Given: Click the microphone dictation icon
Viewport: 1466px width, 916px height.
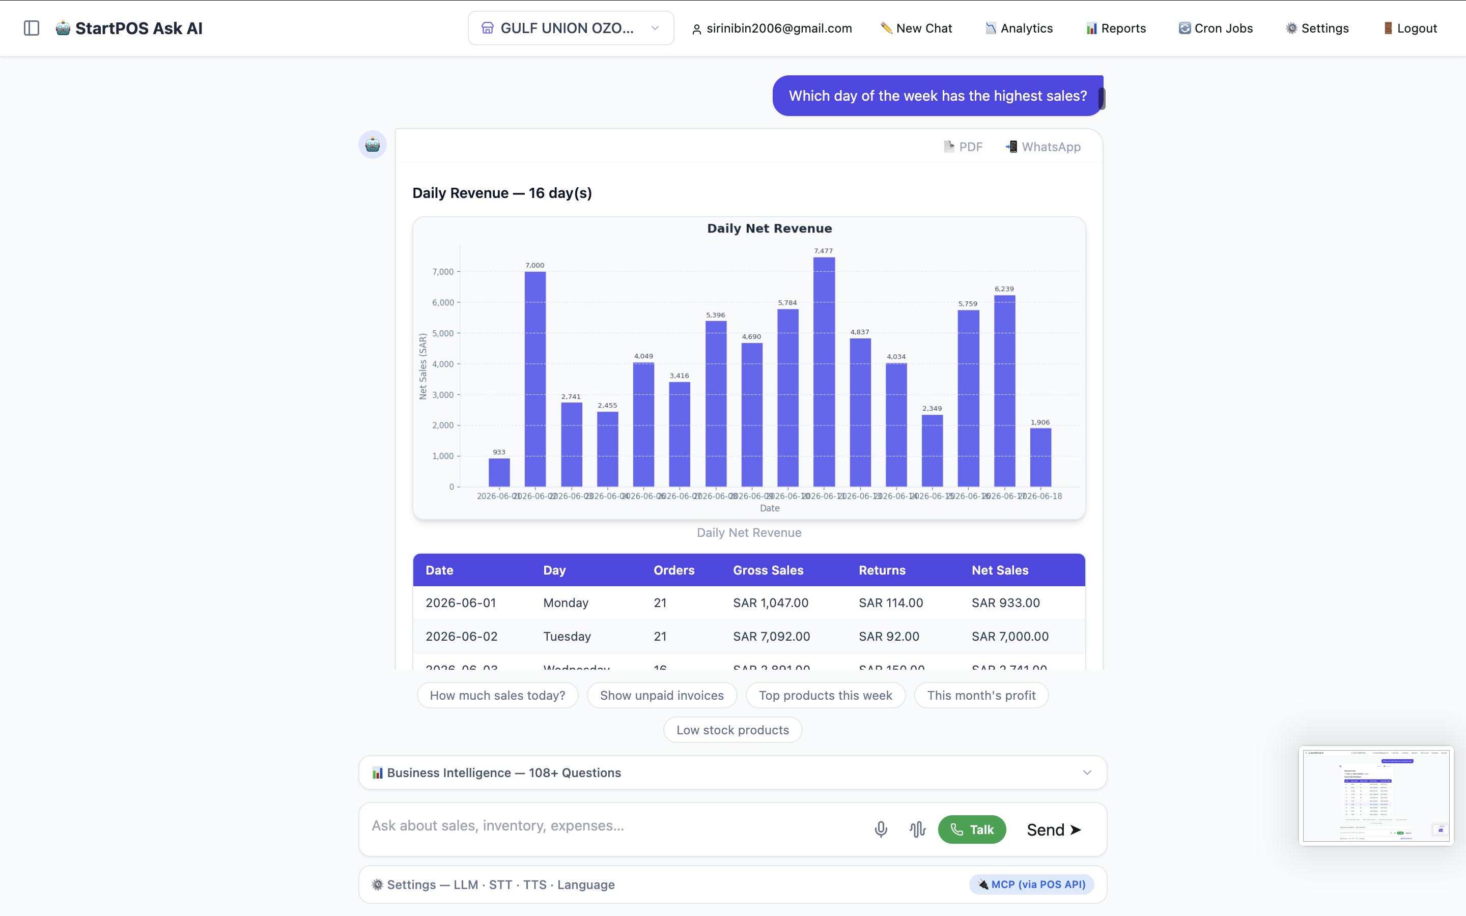Looking at the screenshot, I should coord(881,829).
